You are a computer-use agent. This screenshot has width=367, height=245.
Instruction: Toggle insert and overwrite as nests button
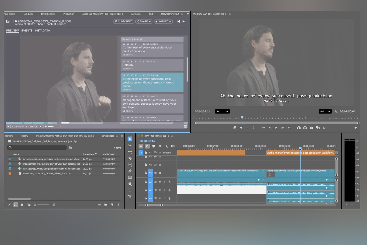click(141, 146)
